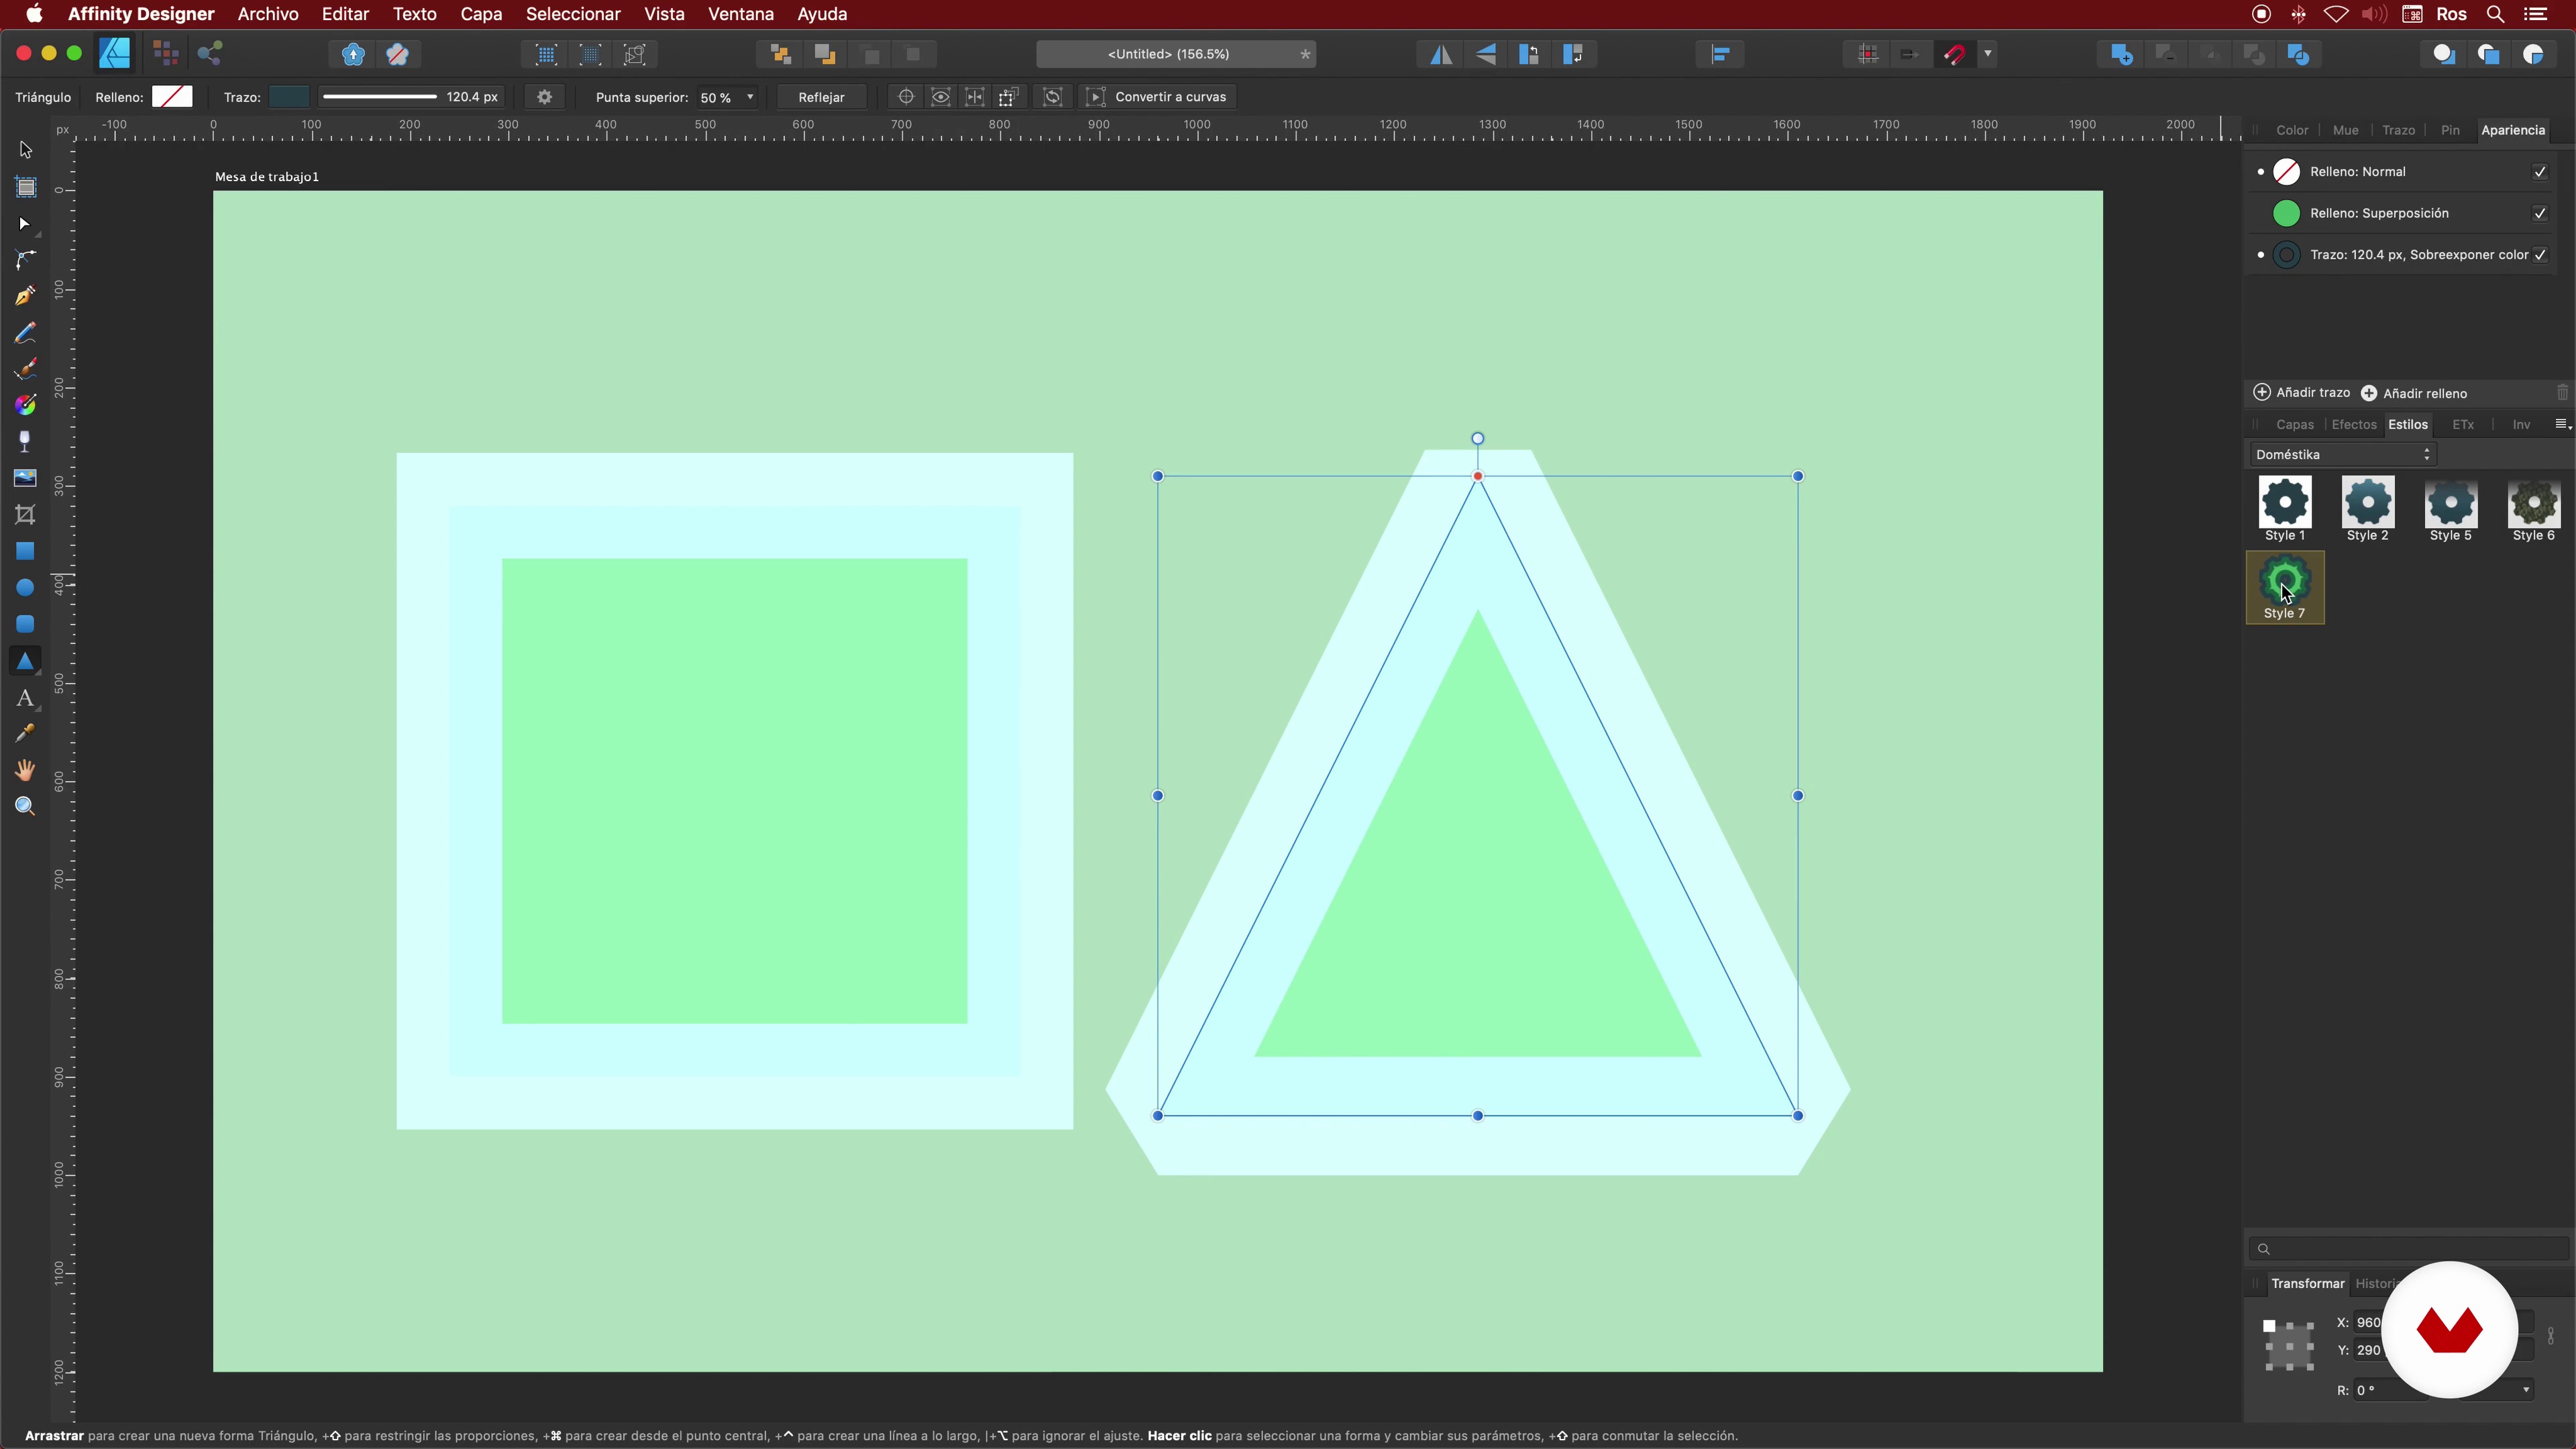Select the Transparency tool

pos(25,441)
